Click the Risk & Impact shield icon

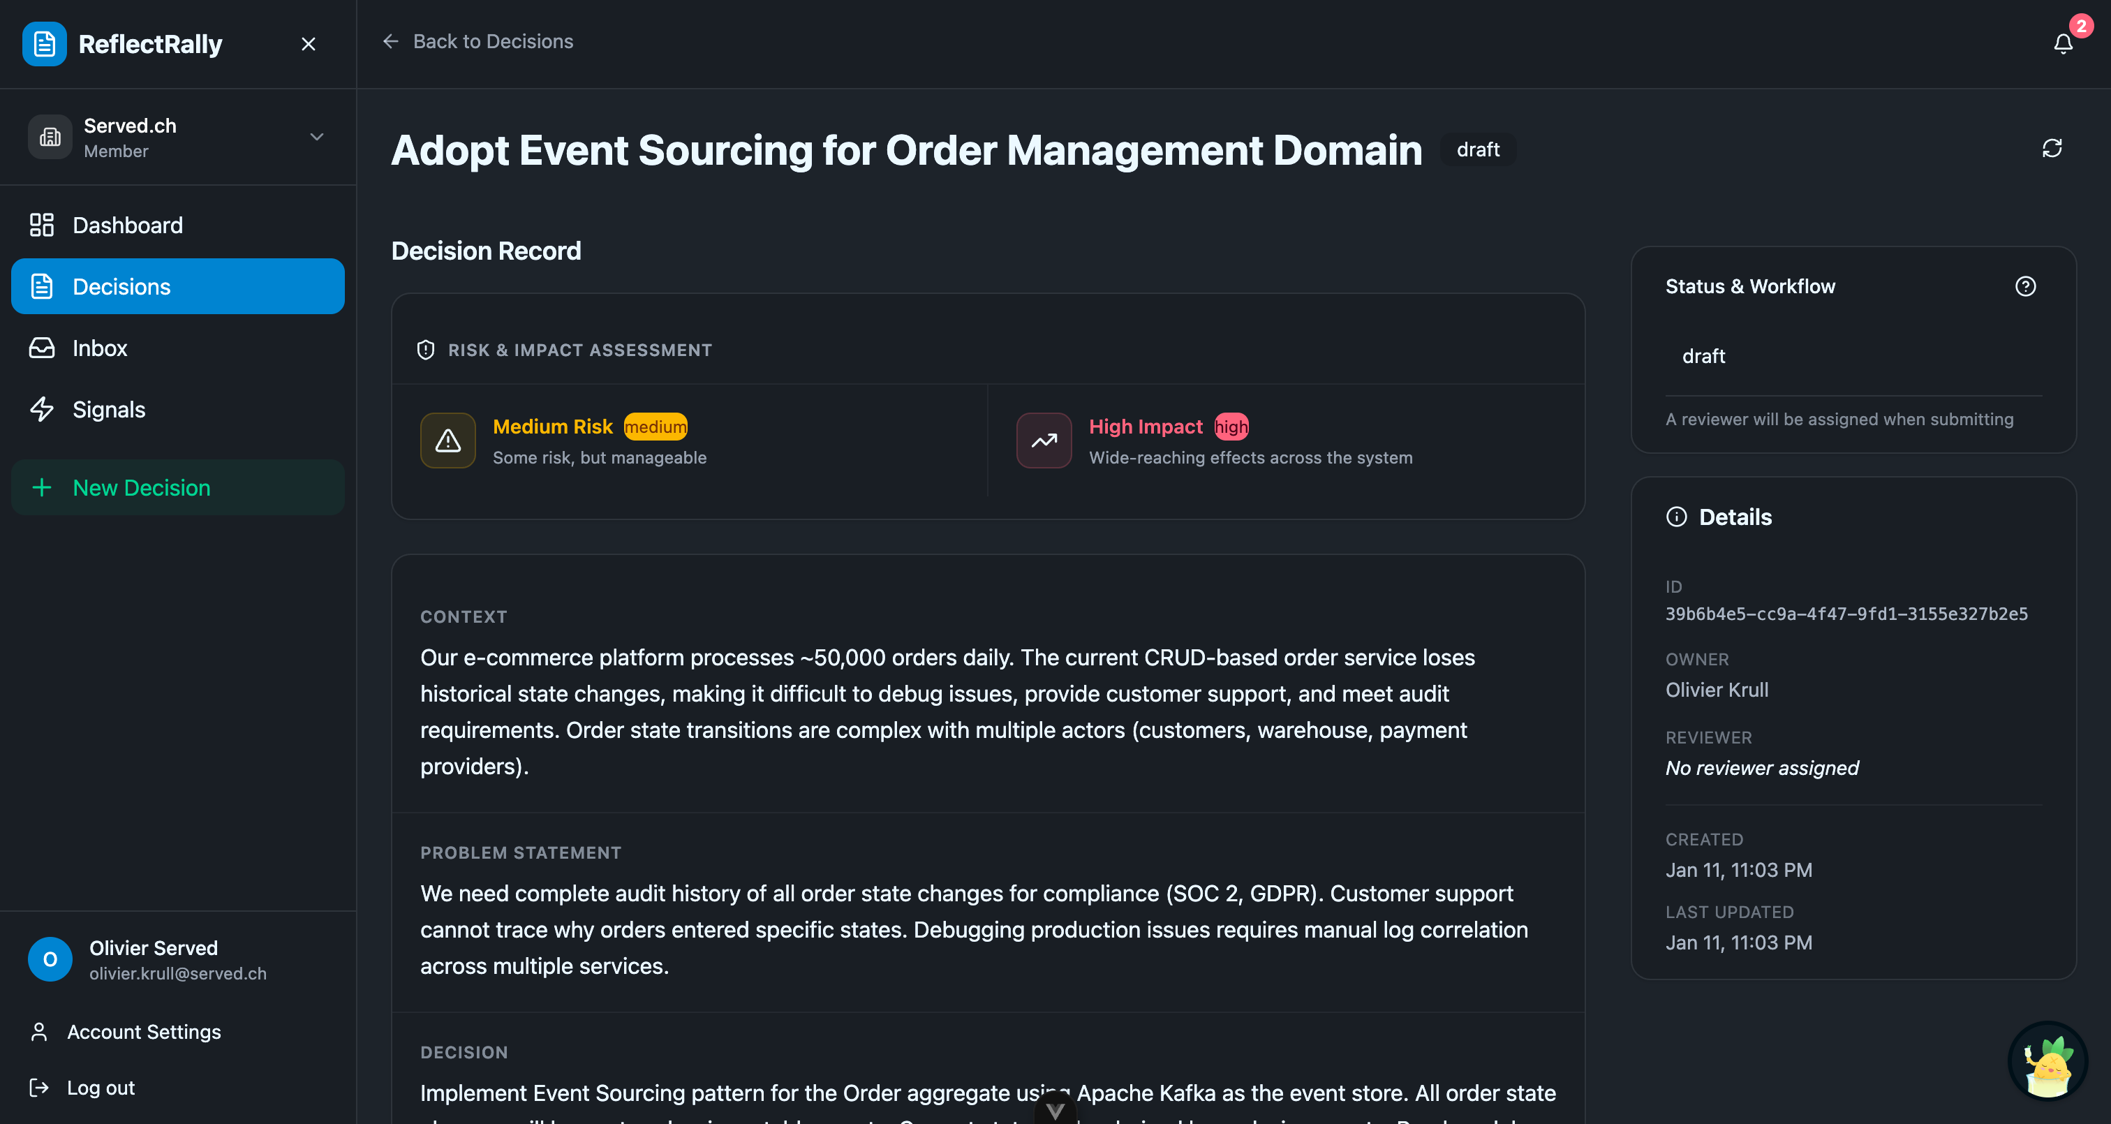[x=425, y=349]
